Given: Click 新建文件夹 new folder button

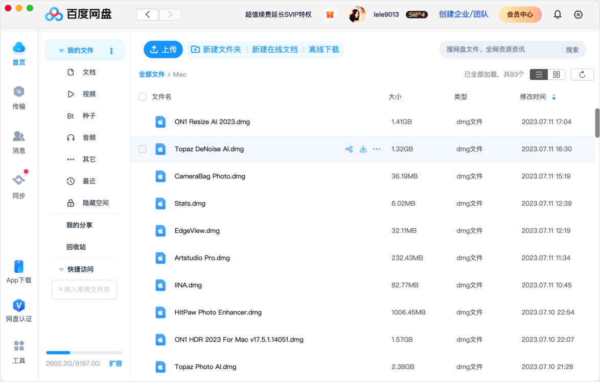Looking at the screenshot, I should tap(216, 50).
